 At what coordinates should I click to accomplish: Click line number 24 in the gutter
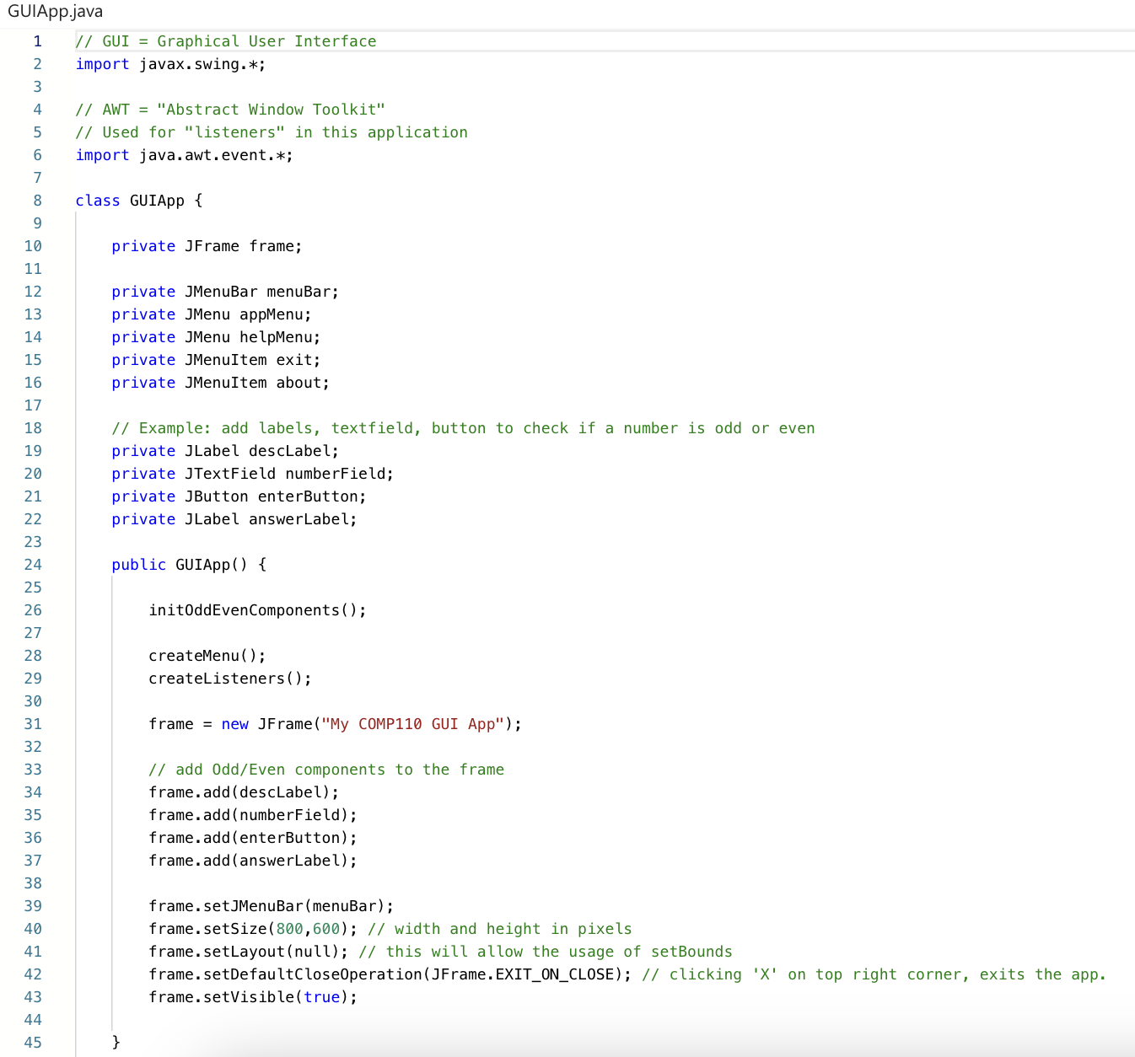(x=33, y=564)
